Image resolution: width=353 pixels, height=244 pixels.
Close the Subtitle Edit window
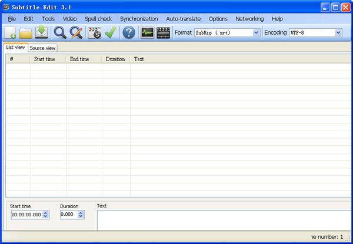pos(345,8)
